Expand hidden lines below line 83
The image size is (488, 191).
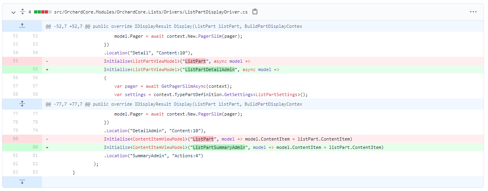tap(22, 182)
